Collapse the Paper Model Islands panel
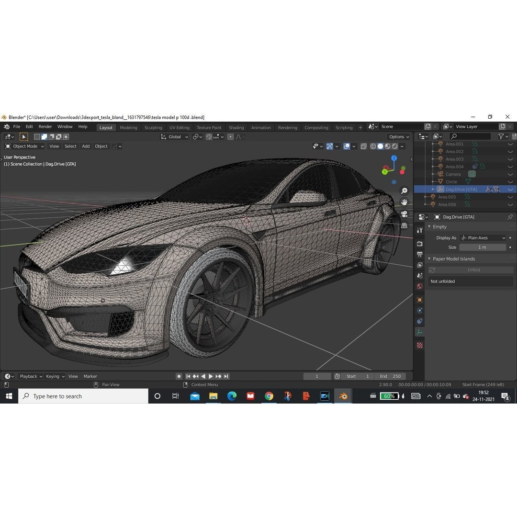 [x=429, y=259]
